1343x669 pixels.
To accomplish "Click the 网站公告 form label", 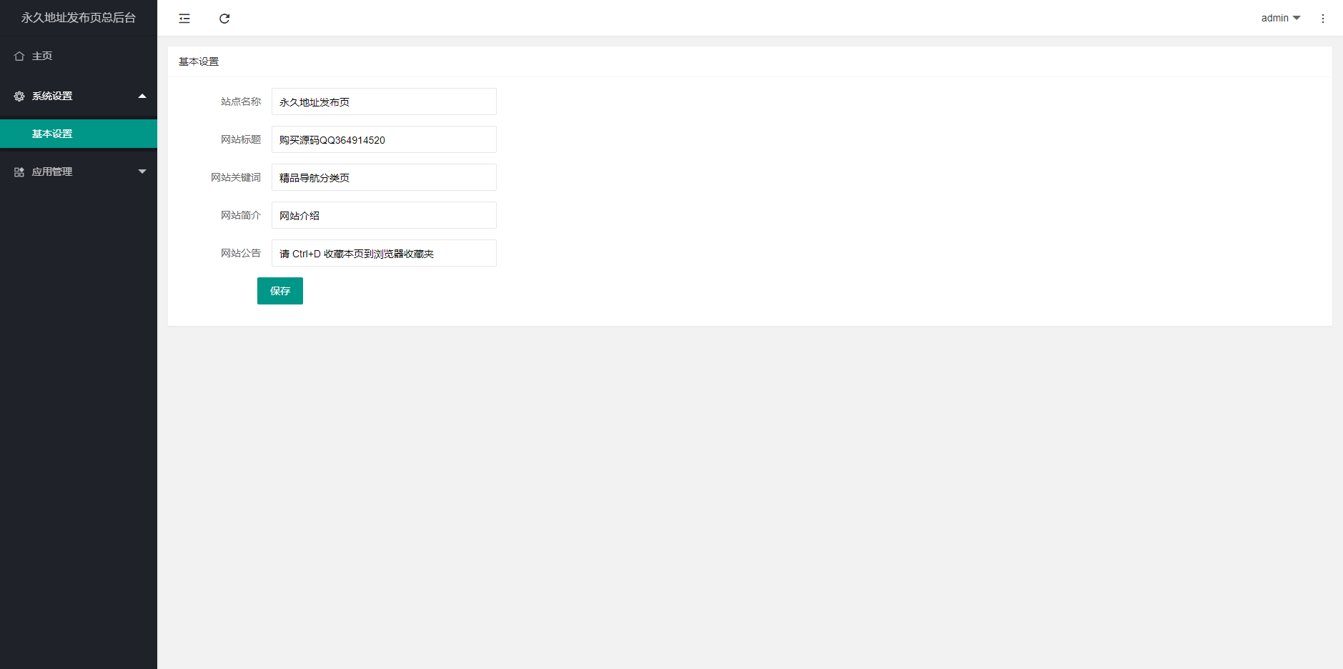I will 241,254.
